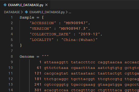Expand the breadcrumb ellipsis item
Image resolution: width=139 pixels, height=92 pixels.
tap(70, 12)
